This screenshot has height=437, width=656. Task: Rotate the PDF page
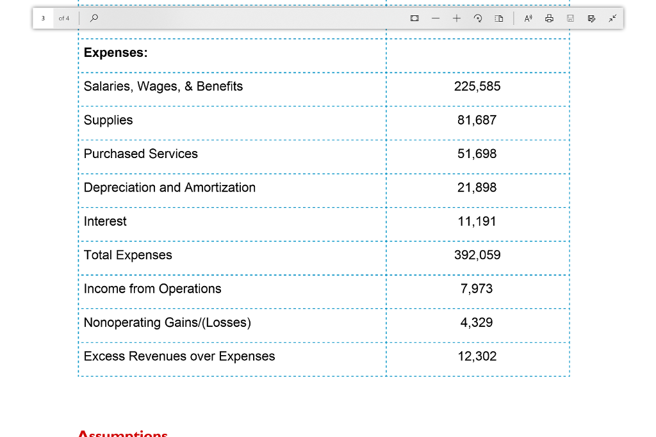pos(478,18)
